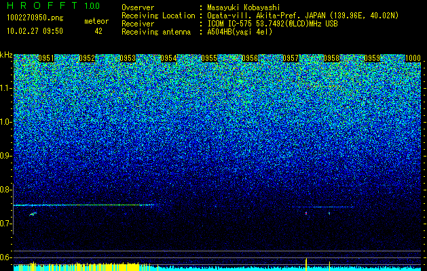Click the 0953 time marker
The height and width of the screenshot is (271, 427).
tap(128, 58)
